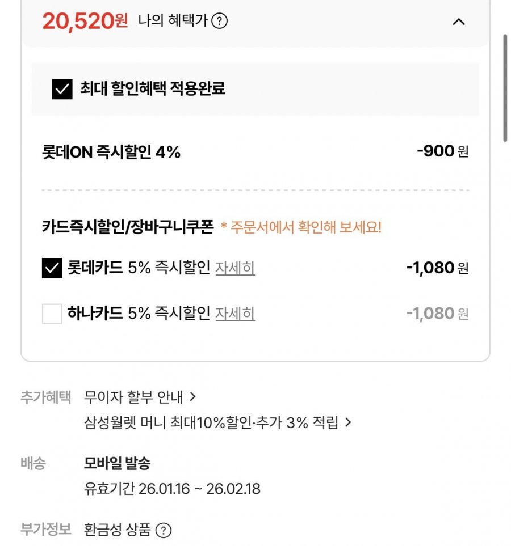Click the 주문서에서 확인해 보세요 notice

301,228
